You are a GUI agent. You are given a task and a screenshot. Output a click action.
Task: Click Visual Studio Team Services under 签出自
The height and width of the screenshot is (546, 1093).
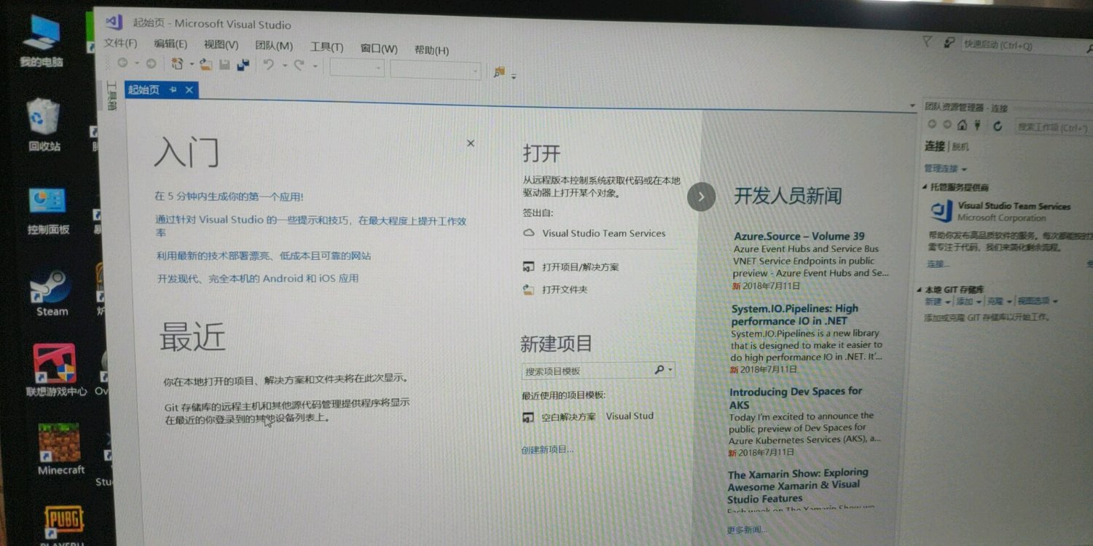click(603, 233)
